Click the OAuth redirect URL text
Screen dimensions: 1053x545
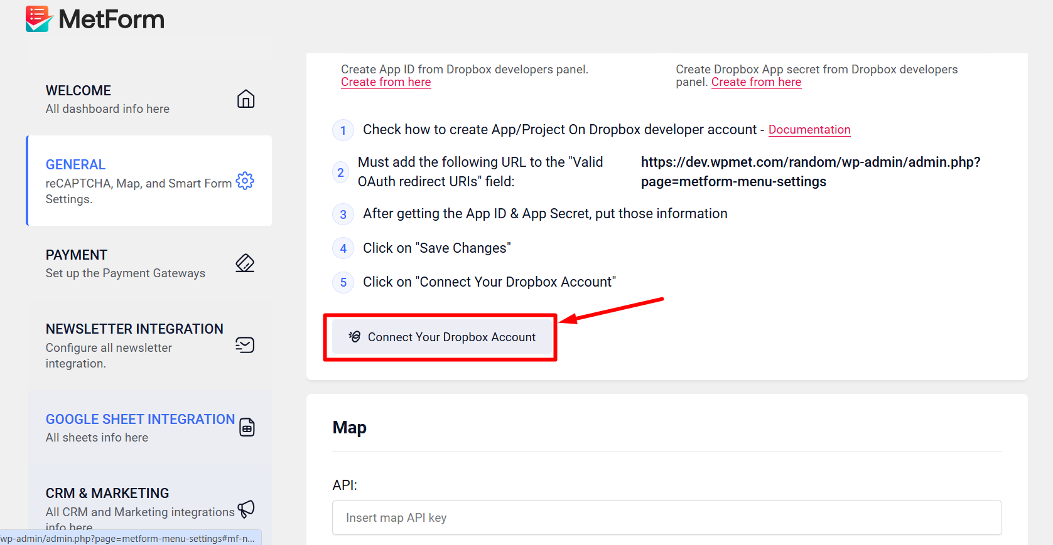tap(811, 172)
